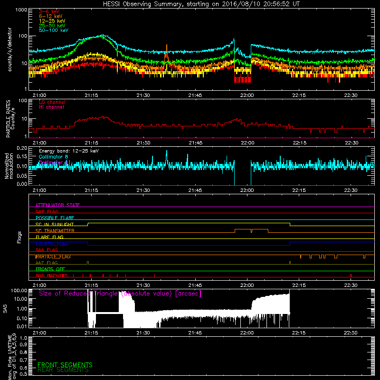Screen dimensions: 380x380
Task: Click the magenta 'Collimator 9' legend label
Action: pyautogui.click(x=53, y=162)
